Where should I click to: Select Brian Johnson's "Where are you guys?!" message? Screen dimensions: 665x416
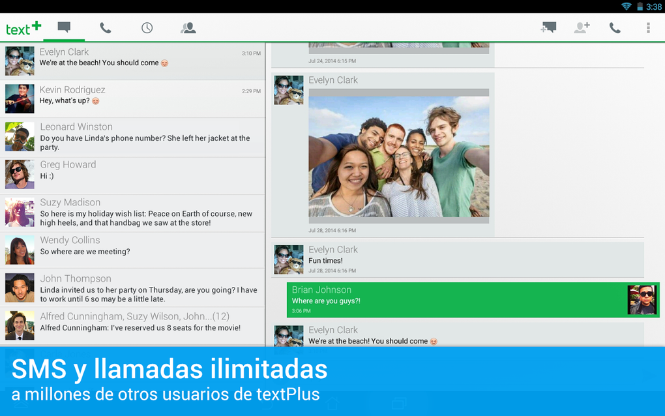tap(473, 300)
